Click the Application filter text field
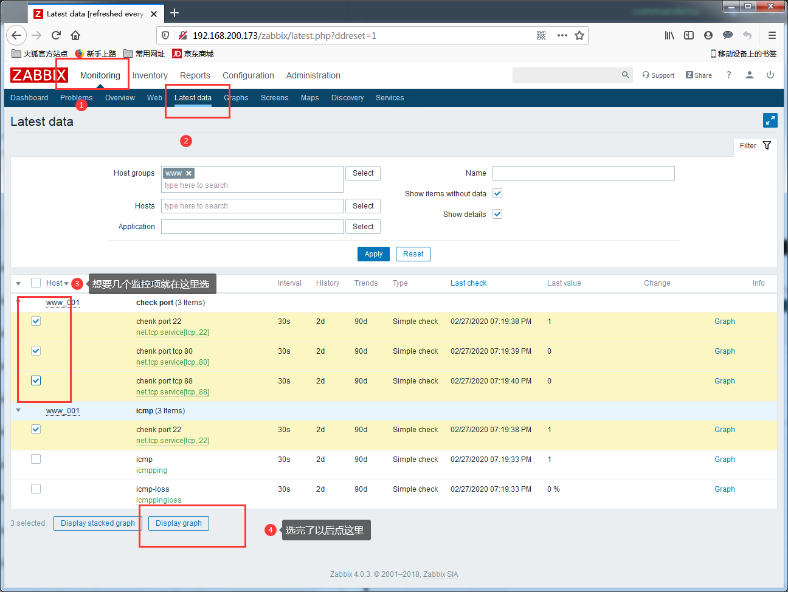The image size is (788, 592). pyautogui.click(x=252, y=227)
